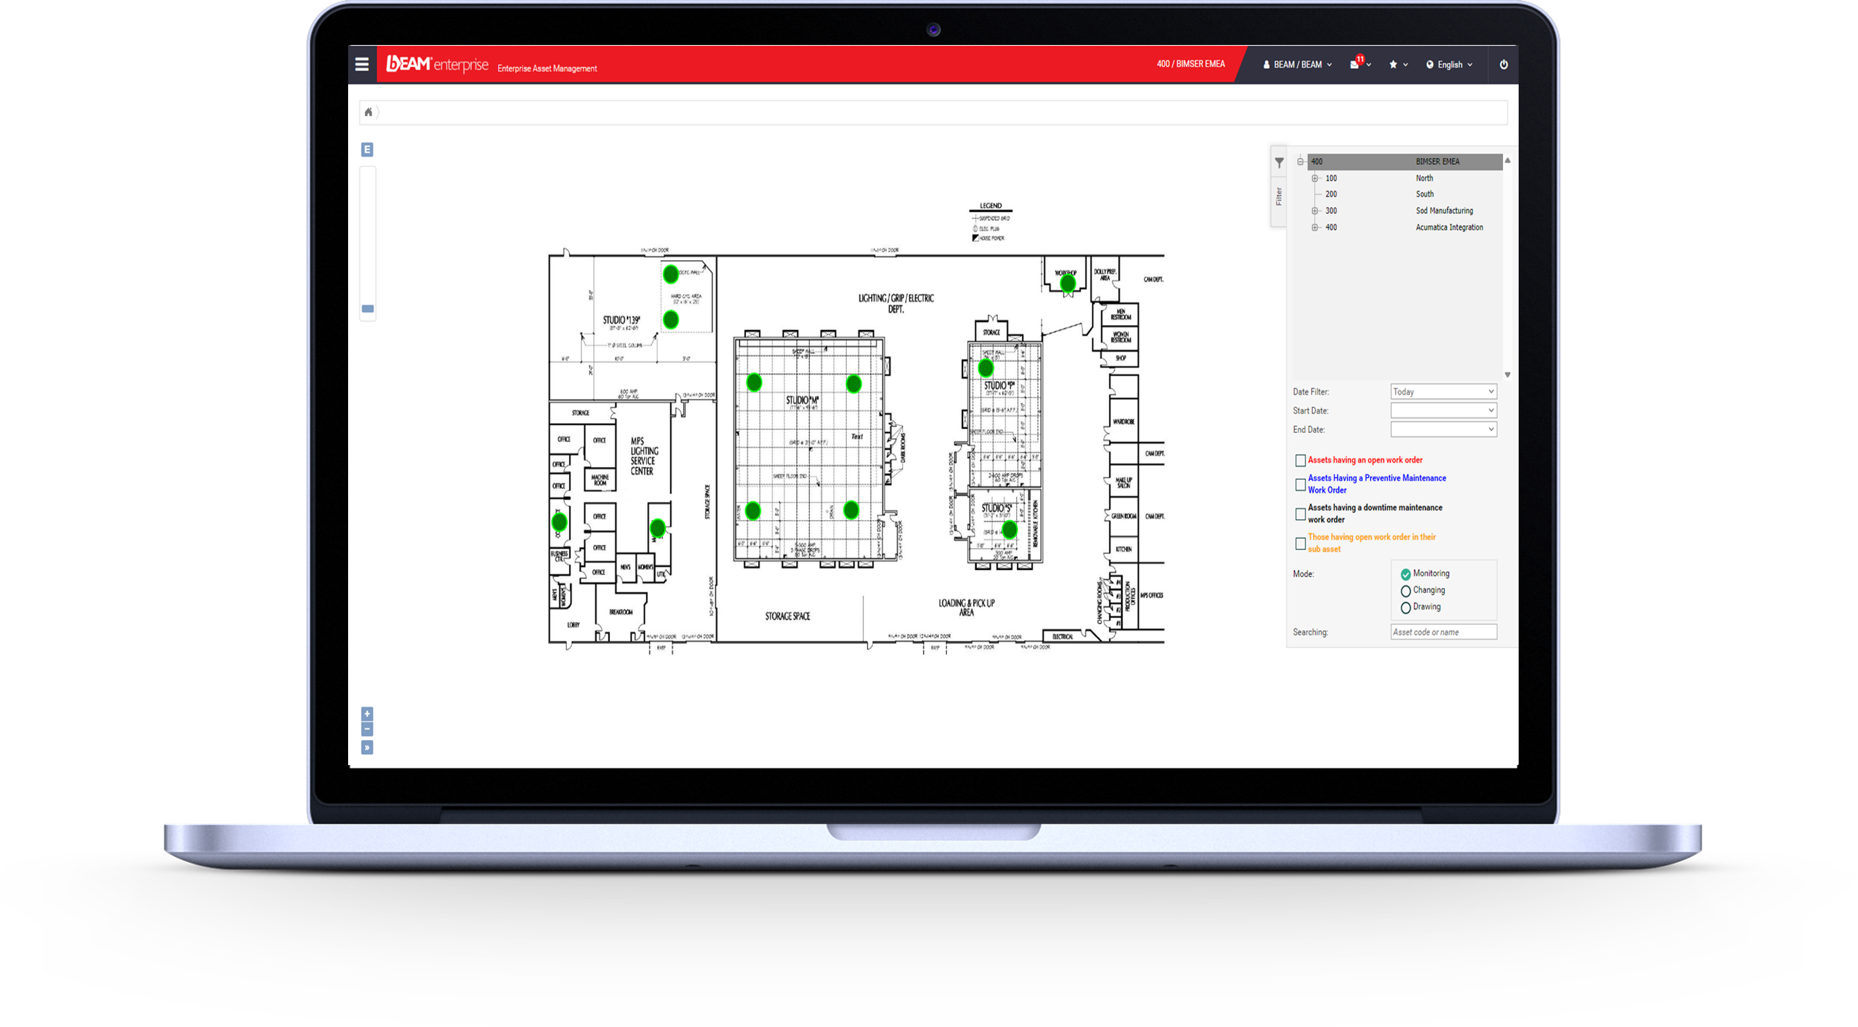Open the English language dropdown
1858x1027 pixels.
(x=1450, y=64)
